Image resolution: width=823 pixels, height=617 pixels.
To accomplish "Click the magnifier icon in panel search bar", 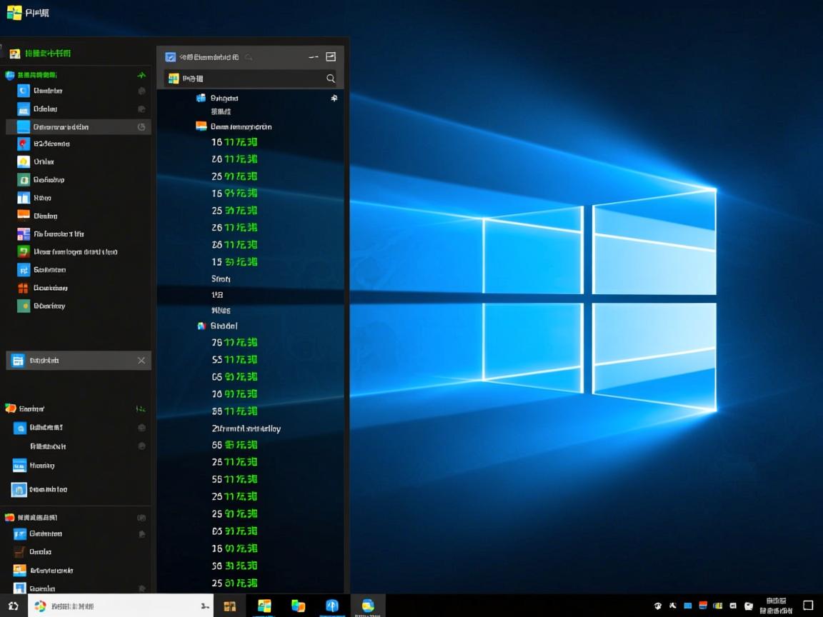I will (x=331, y=79).
